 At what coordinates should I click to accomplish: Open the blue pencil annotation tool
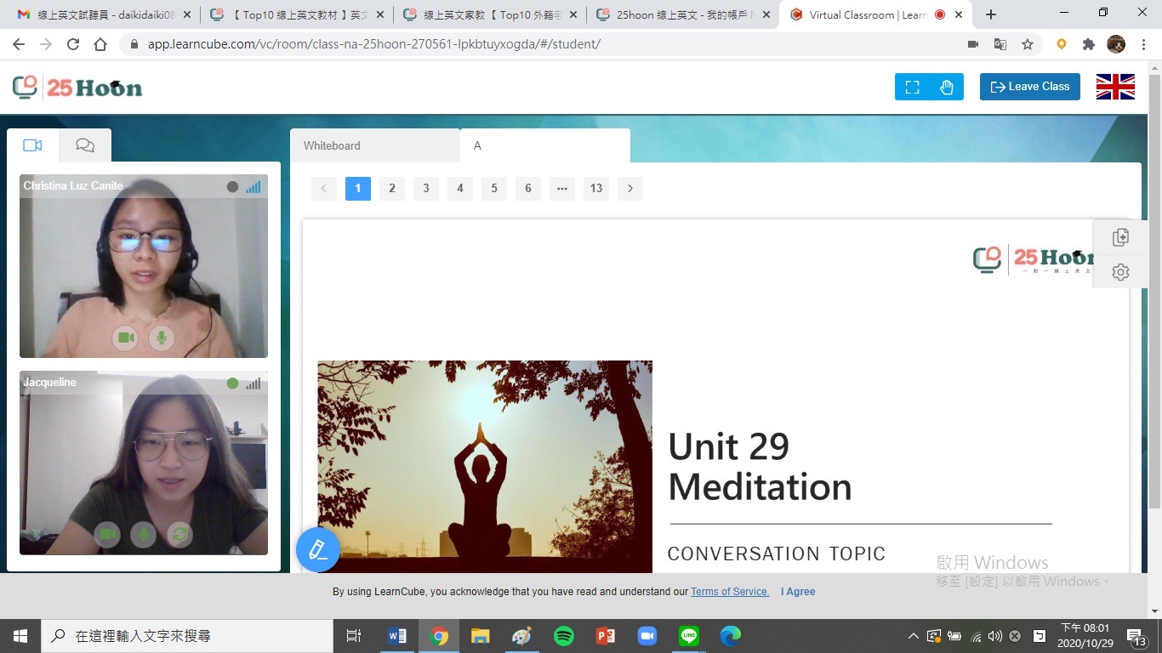point(318,549)
